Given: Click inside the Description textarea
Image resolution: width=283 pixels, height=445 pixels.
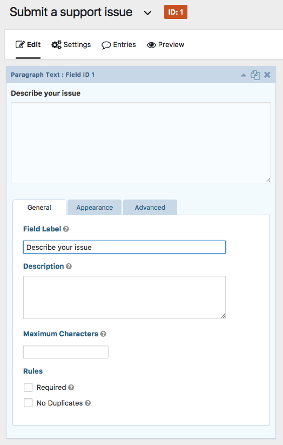Looking at the screenshot, I should coord(124,297).
